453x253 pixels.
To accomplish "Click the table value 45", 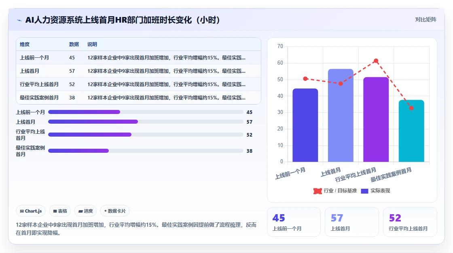I will click(x=72, y=58).
